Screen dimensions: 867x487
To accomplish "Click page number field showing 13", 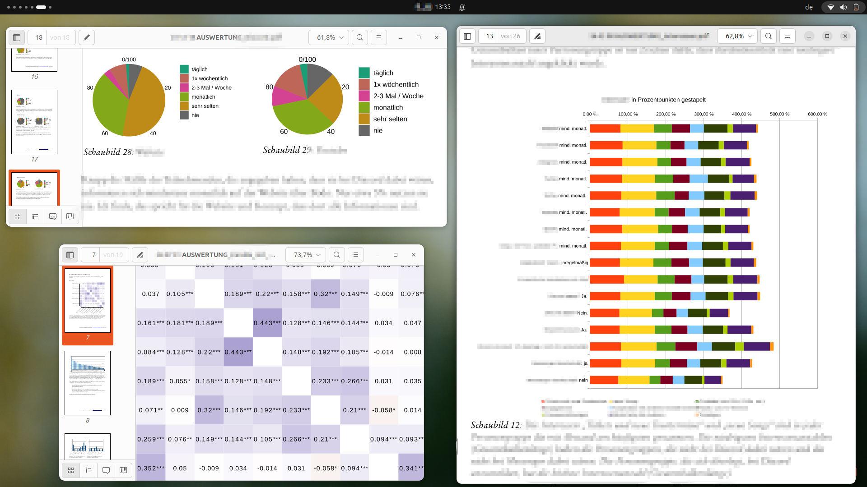I will click(489, 36).
